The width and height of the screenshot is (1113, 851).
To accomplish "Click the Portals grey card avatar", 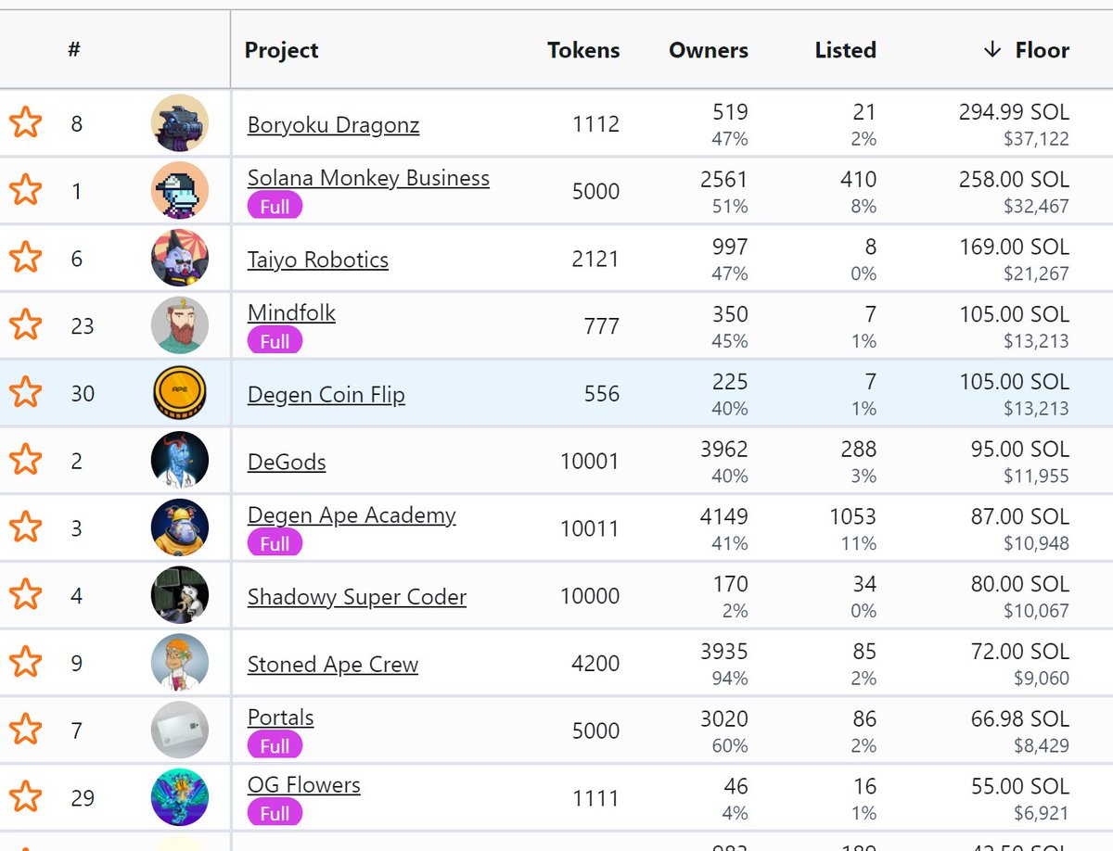I will tap(180, 730).
